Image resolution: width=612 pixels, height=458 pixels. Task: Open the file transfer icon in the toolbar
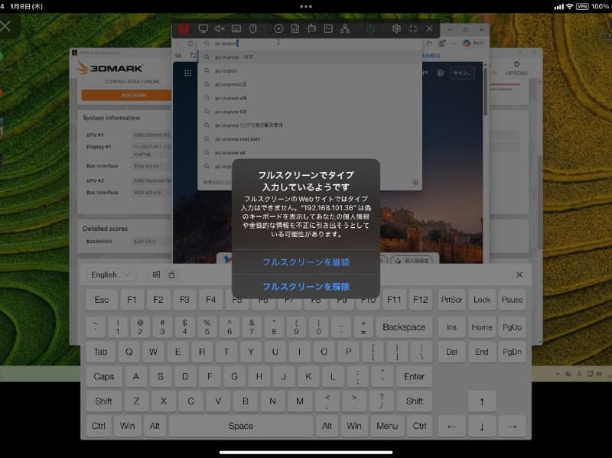tap(294, 29)
